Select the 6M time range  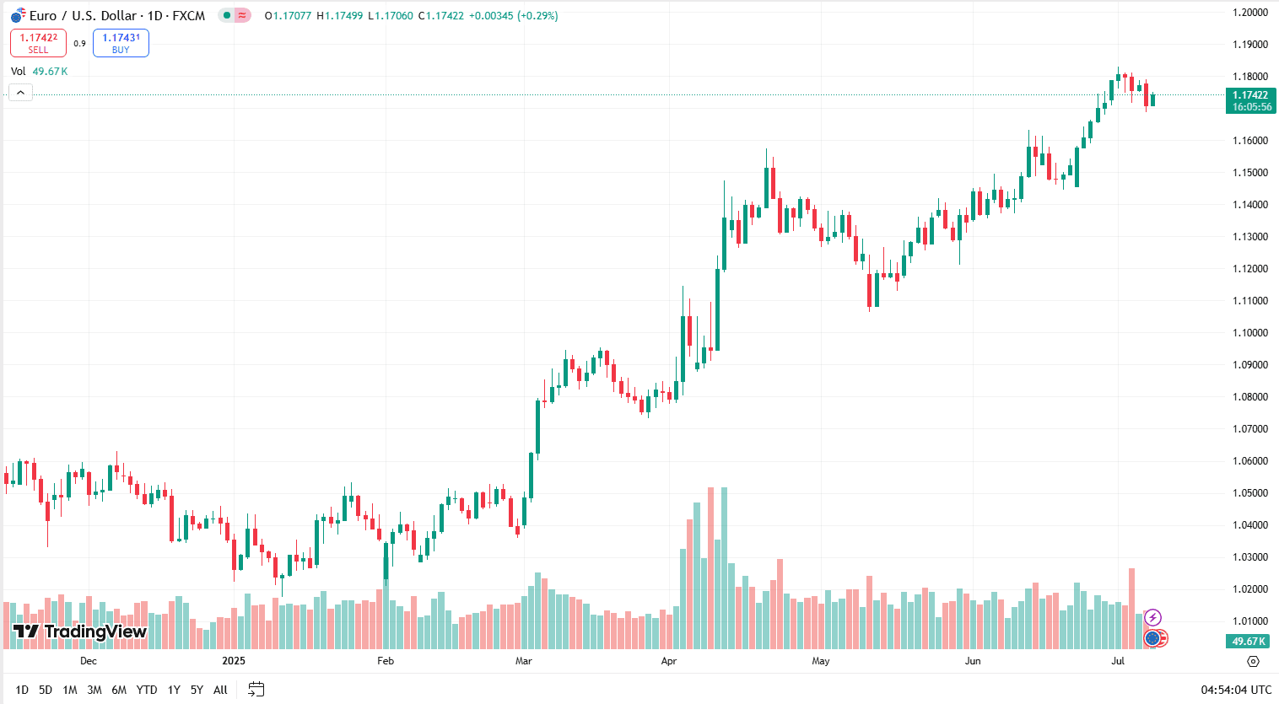(119, 690)
